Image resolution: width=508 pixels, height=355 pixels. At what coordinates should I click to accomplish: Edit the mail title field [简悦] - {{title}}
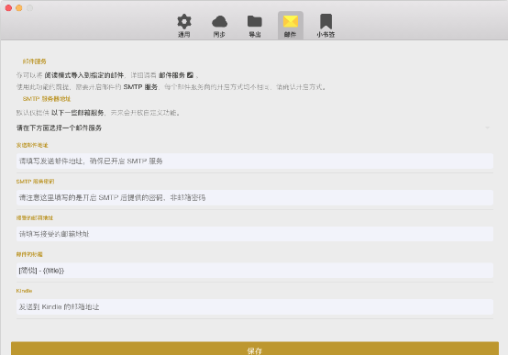(255, 271)
